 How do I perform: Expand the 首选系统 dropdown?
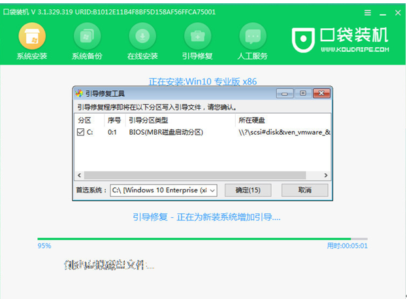point(212,190)
